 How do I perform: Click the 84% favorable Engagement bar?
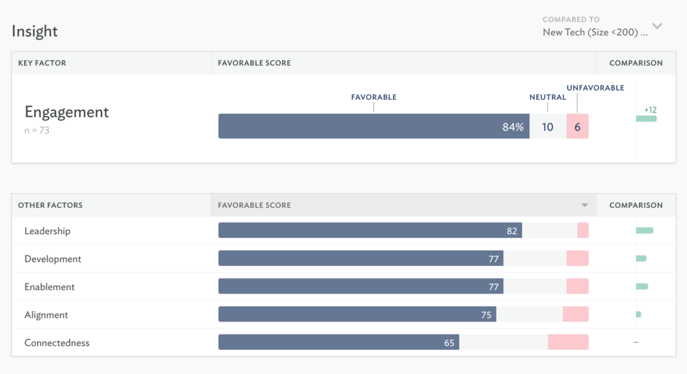[x=374, y=126]
